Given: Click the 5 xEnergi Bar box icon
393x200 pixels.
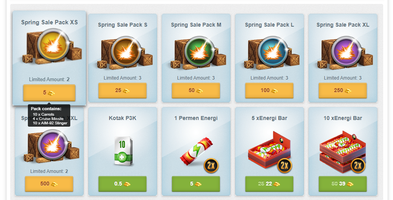Looking at the screenshot, I should pyautogui.click(x=270, y=152).
